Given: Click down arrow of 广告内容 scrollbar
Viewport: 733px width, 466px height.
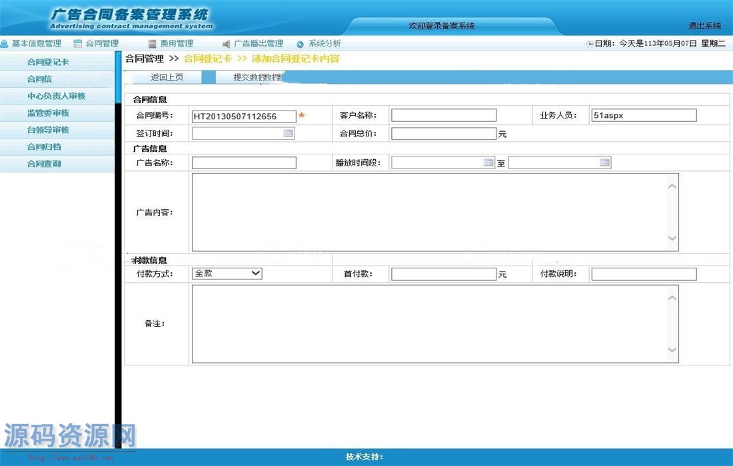Looking at the screenshot, I should (672, 238).
